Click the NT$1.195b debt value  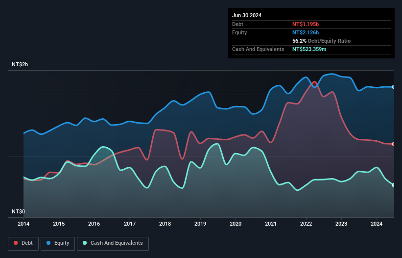coord(306,24)
